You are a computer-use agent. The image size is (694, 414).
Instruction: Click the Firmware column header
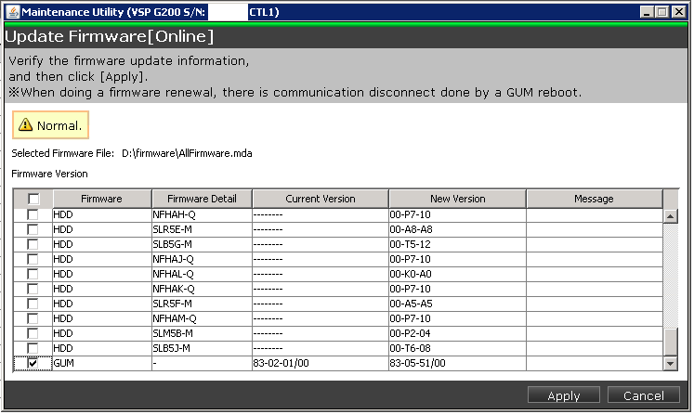[102, 199]
